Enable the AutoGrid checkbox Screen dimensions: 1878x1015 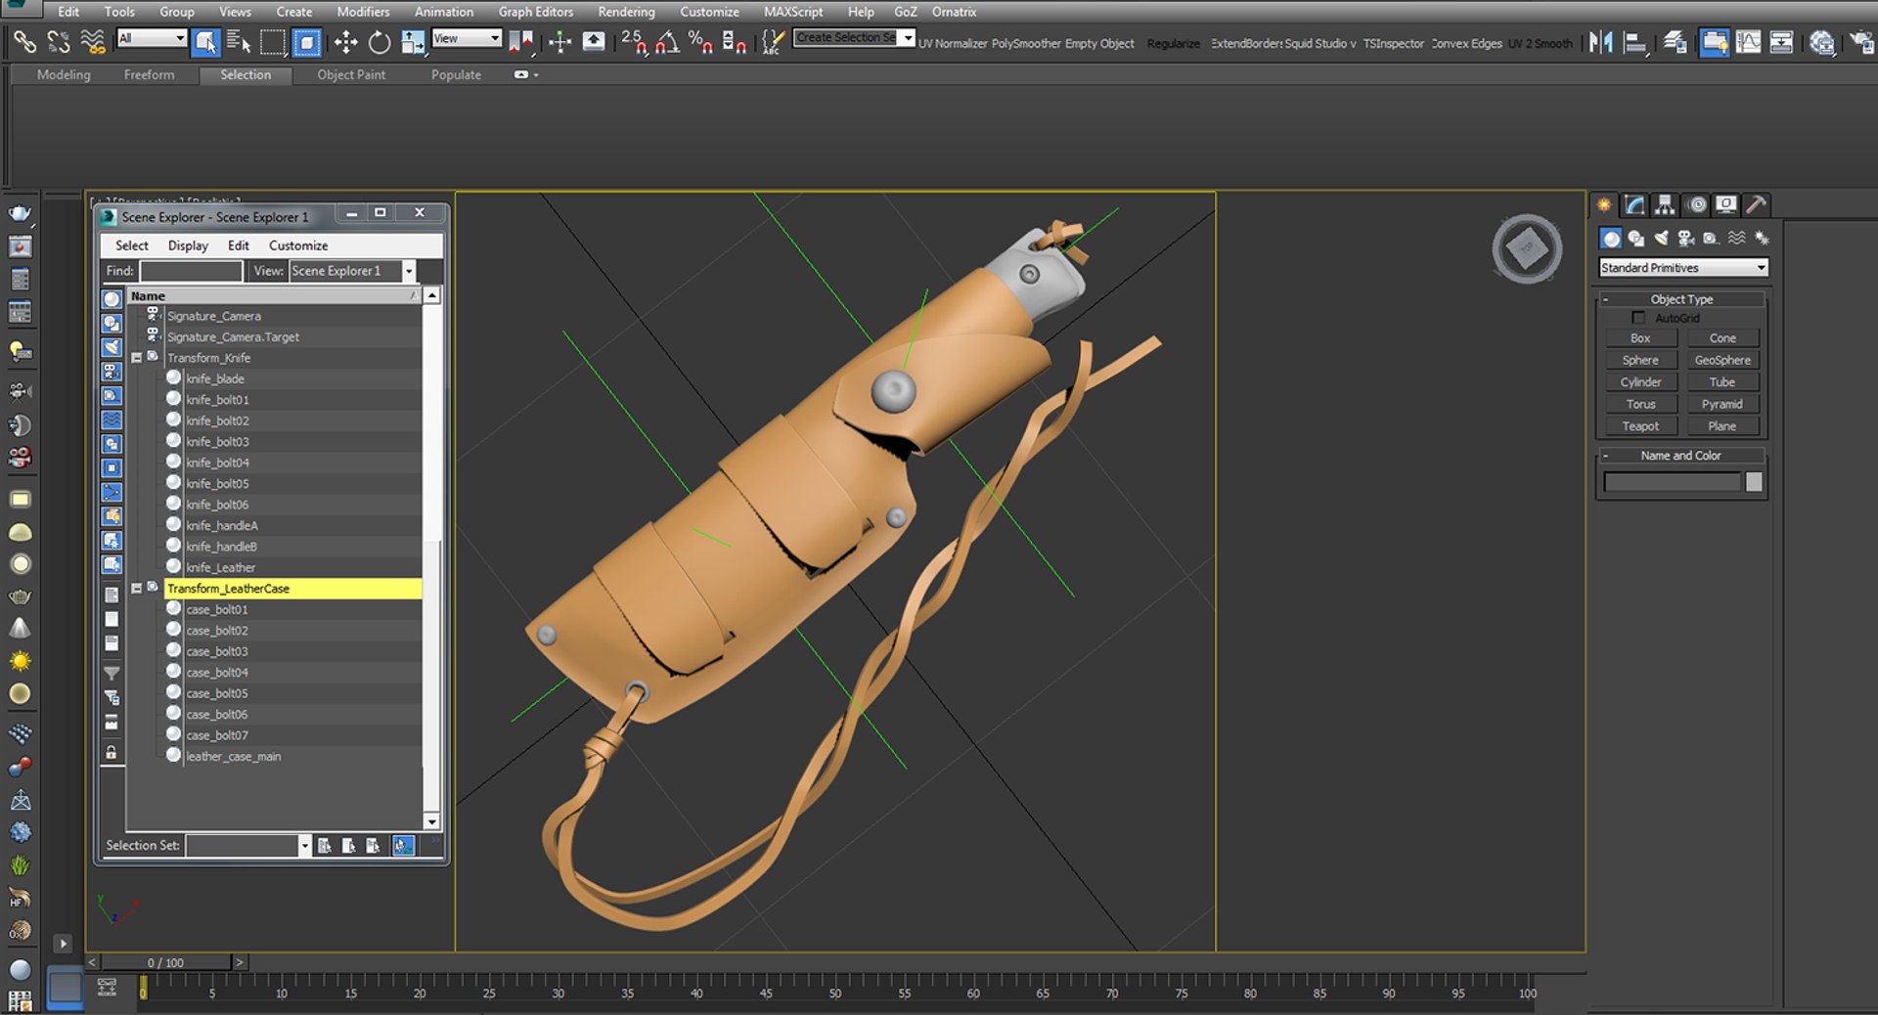[x=1638, y=318]
